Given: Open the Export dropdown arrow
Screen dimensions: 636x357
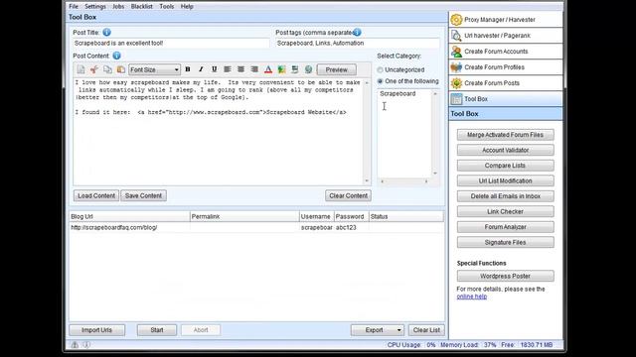Looking at the screenshot, I should click(398, 330).
